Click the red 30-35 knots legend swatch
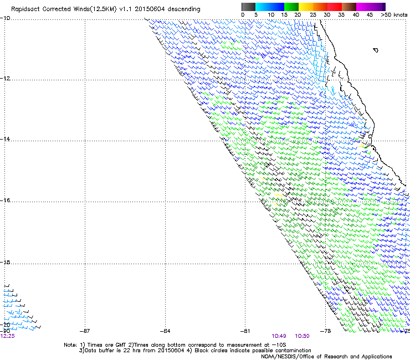This screenshot has height=360, width=410. [x=335, y=7]
